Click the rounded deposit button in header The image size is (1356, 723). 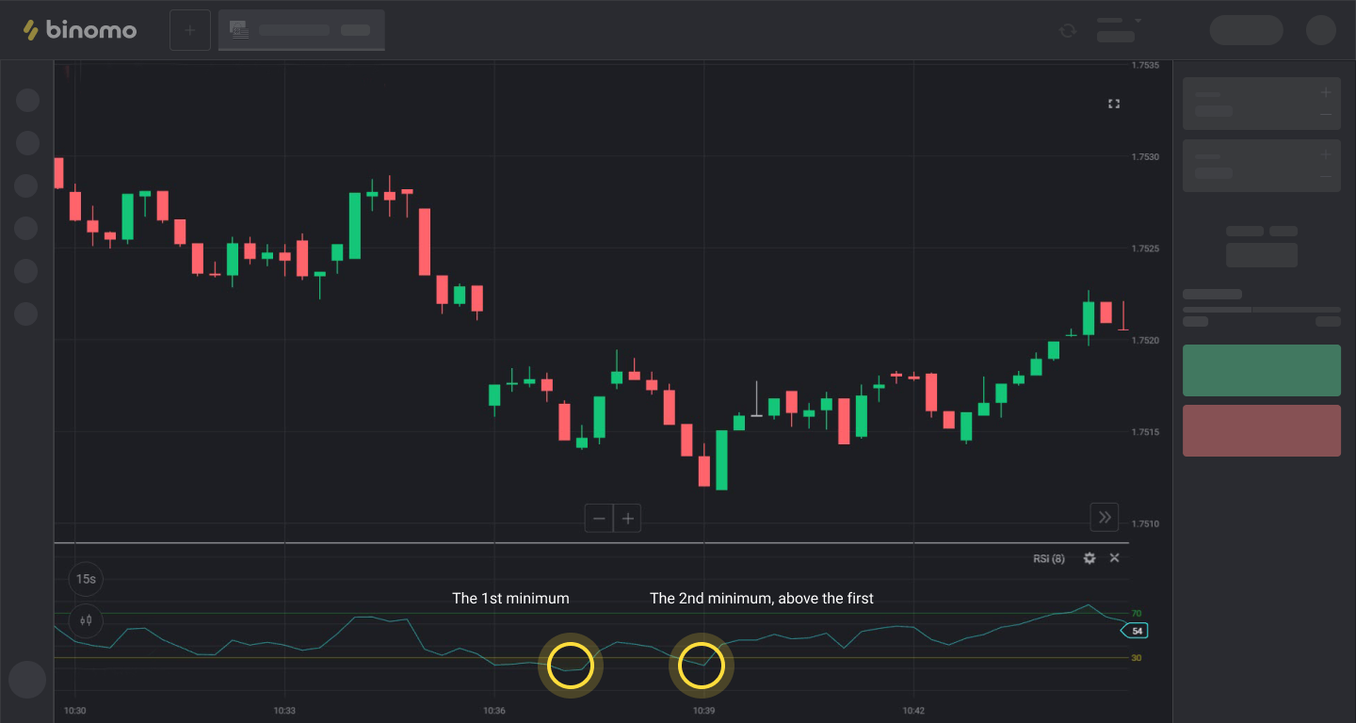pyautogui.click(x=1246, y=30)
